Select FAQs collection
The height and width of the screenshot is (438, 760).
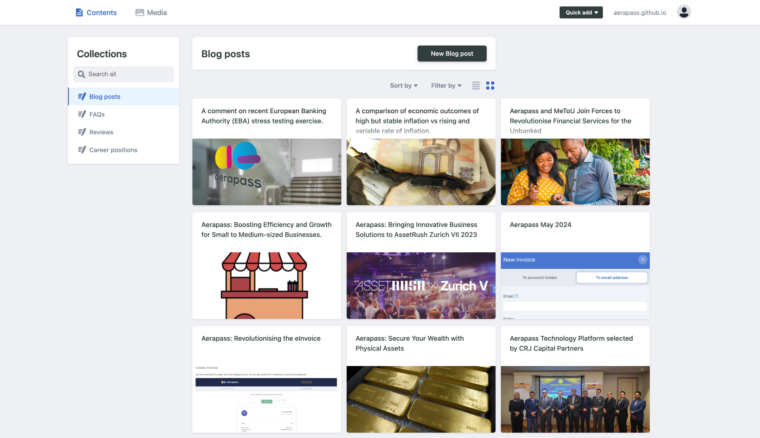[x=124, y=114]
